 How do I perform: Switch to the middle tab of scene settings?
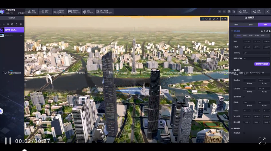(250, 25)
